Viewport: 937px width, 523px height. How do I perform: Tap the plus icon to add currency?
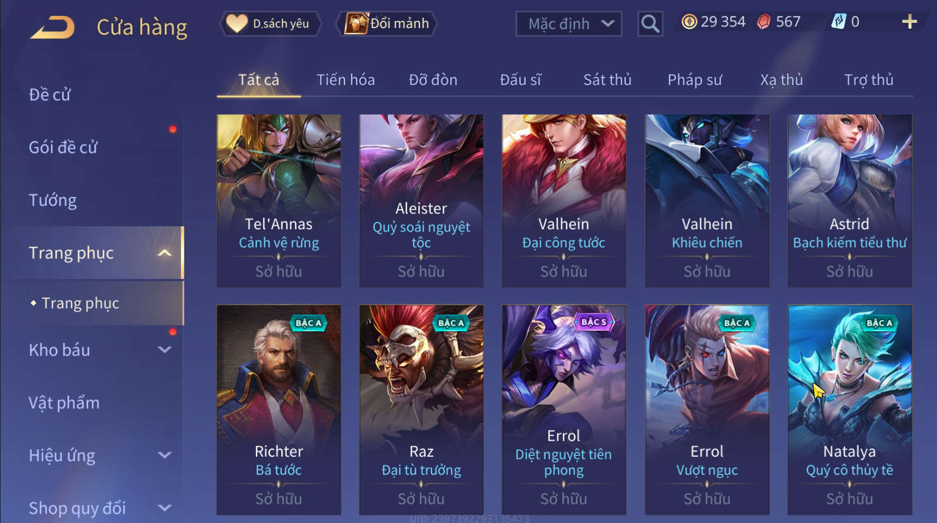(909, 22)
